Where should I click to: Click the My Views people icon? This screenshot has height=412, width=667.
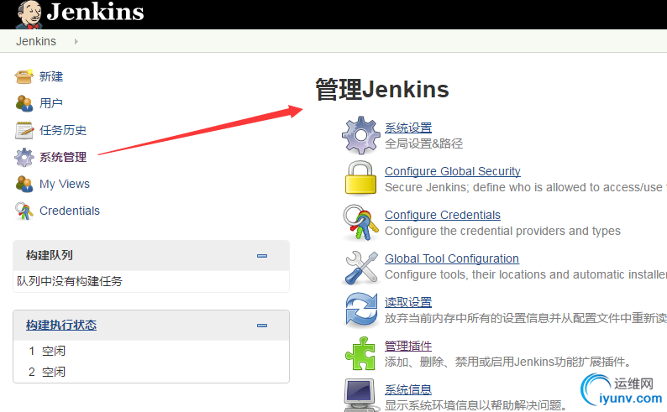[24, 184]
